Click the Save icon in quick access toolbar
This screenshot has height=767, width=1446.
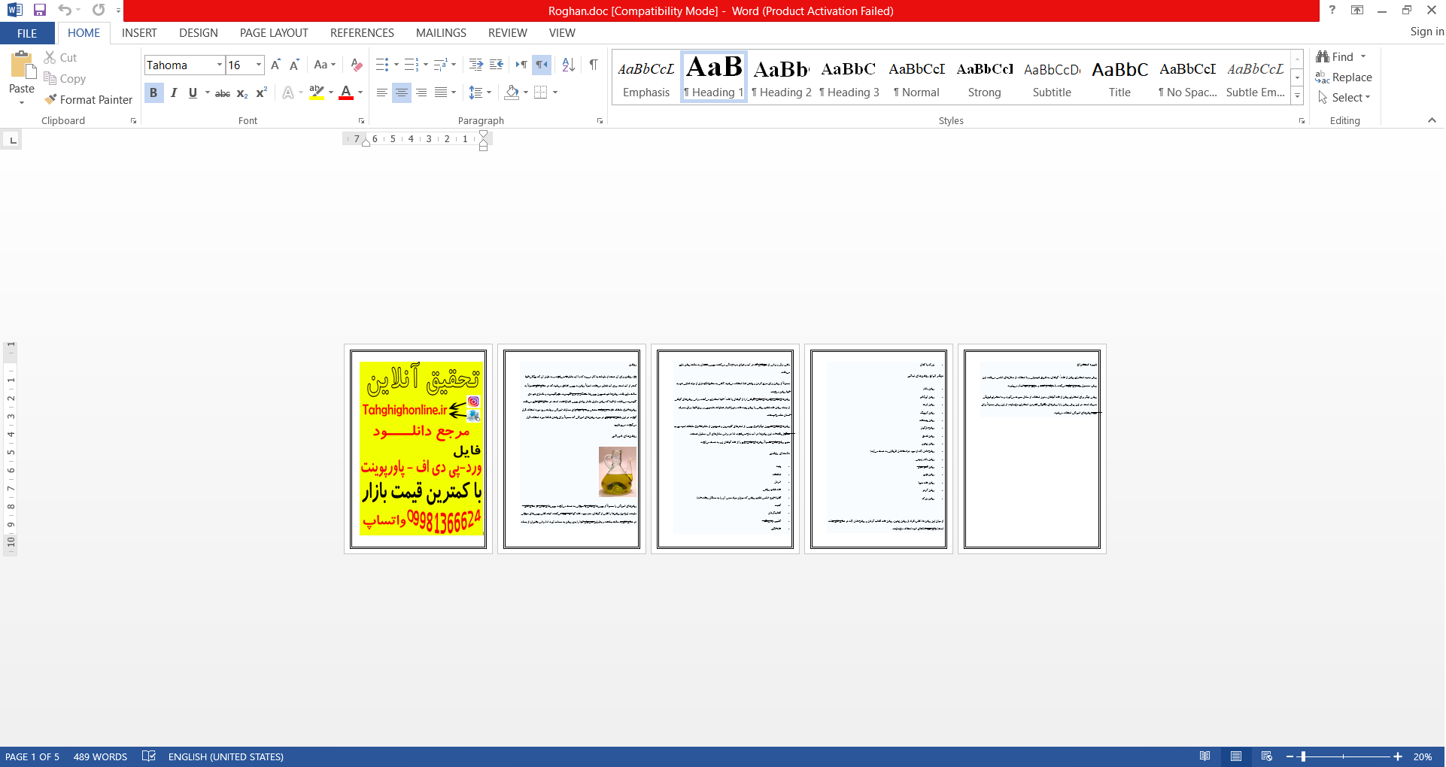pos(40,11)
